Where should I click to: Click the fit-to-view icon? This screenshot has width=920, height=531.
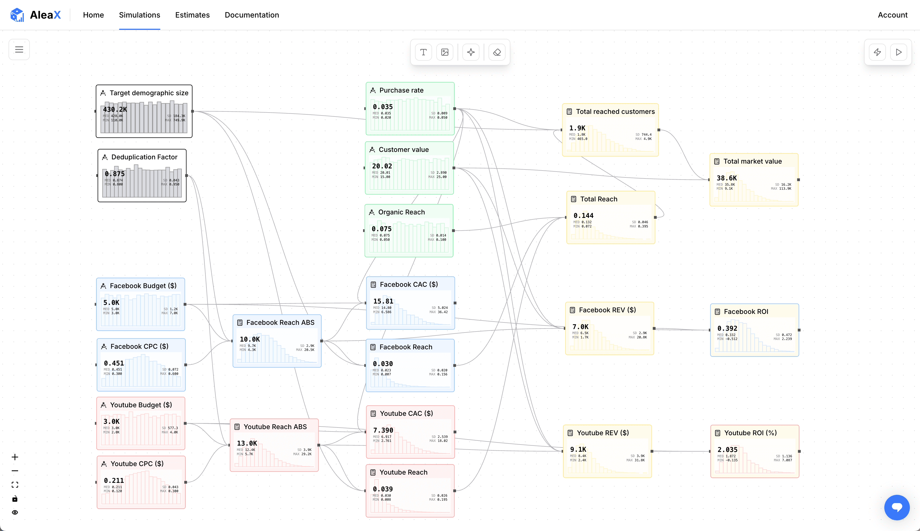[15, 485]
